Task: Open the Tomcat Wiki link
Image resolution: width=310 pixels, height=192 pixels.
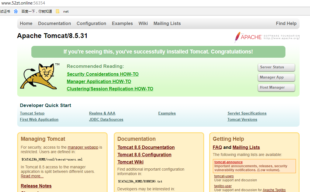Action: (x=130, y=162)
